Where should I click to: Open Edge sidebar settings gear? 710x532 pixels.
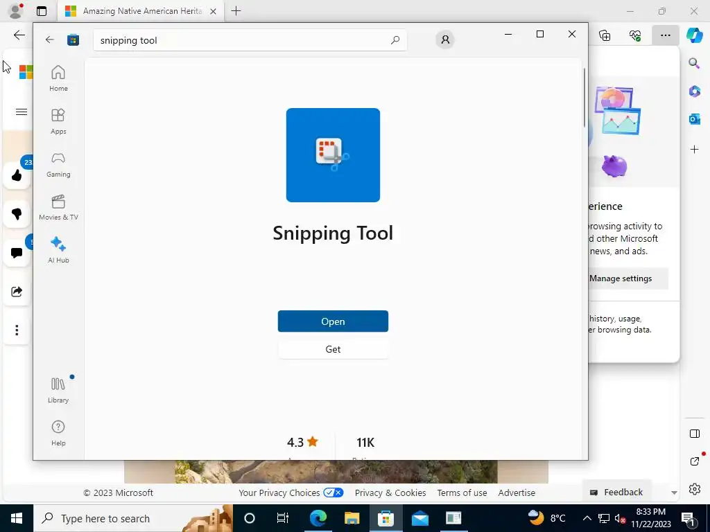695,489
